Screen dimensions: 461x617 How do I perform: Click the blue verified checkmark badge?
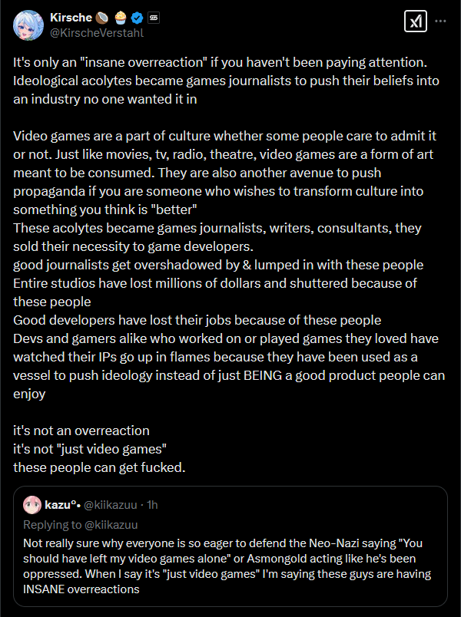137,18
